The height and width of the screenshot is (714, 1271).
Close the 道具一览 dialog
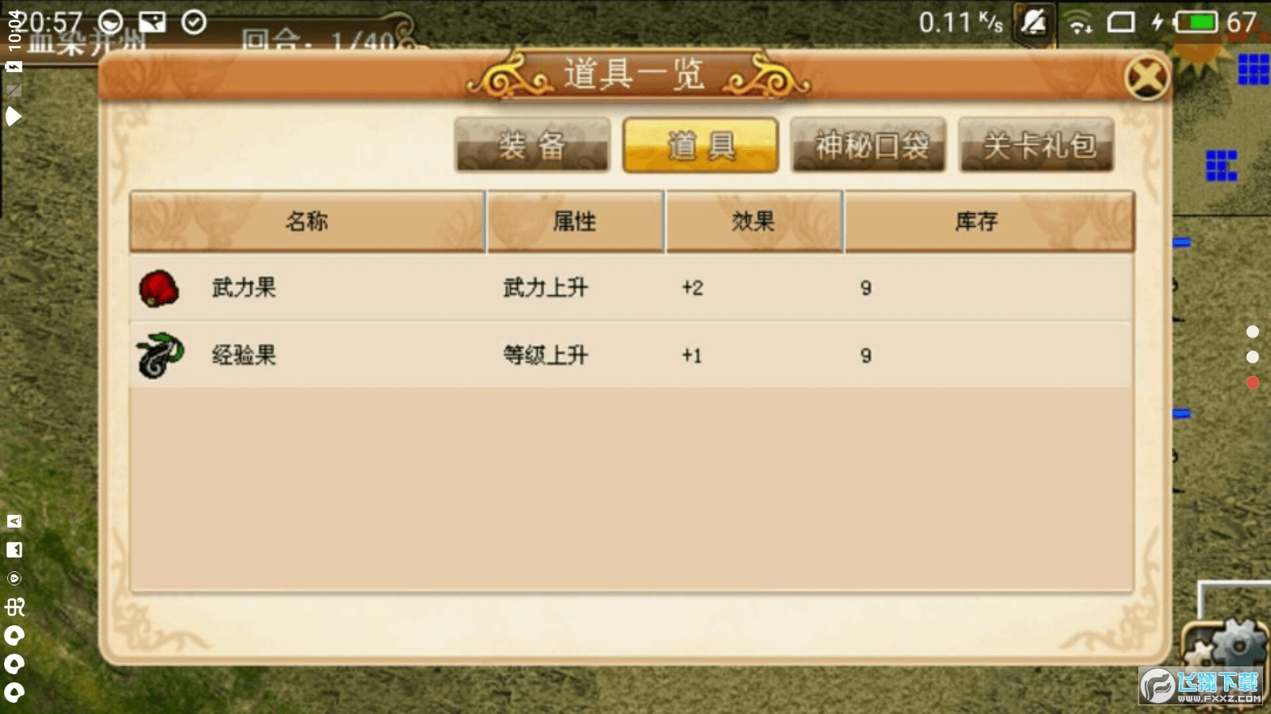click(1146, 78)
